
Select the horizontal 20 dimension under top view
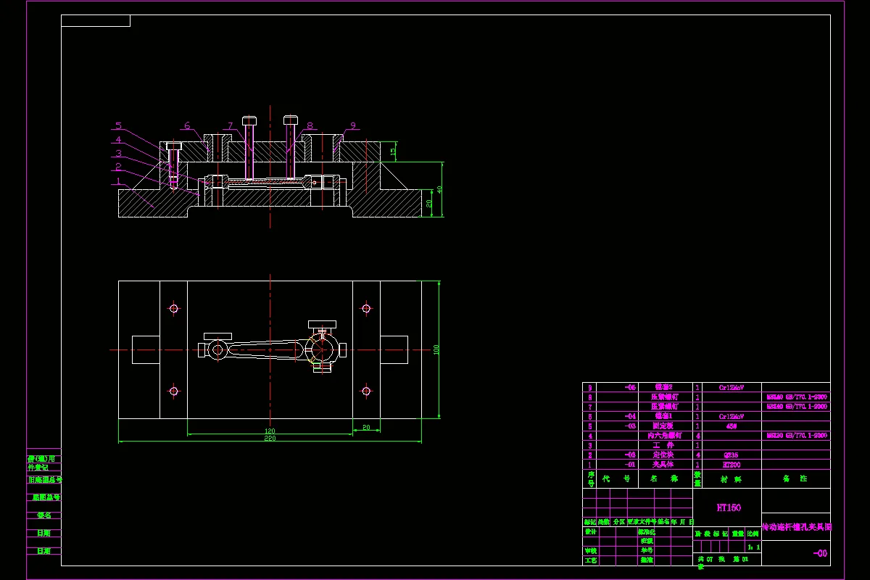[366, 428]
